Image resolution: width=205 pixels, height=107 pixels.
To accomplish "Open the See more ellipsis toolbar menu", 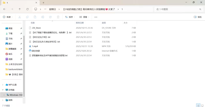I will point(96,17).
